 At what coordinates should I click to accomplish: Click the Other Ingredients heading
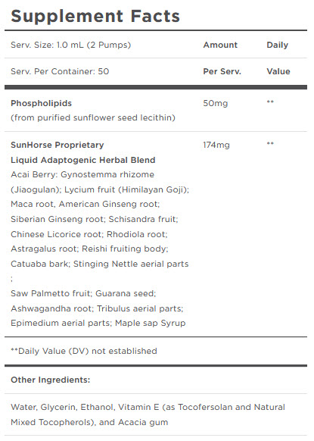point(51,380)
